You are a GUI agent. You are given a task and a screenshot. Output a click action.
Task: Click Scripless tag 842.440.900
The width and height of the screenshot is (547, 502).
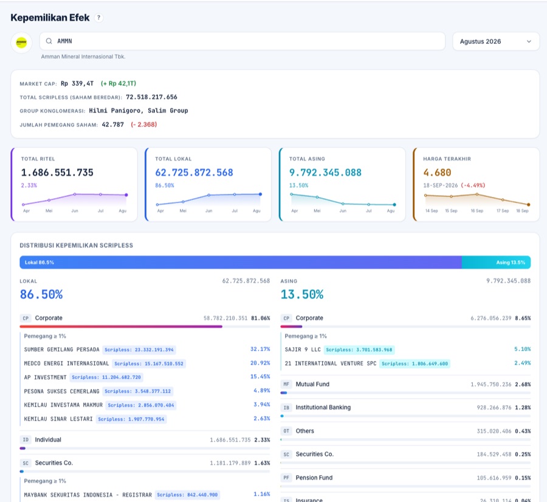[187, 495]
